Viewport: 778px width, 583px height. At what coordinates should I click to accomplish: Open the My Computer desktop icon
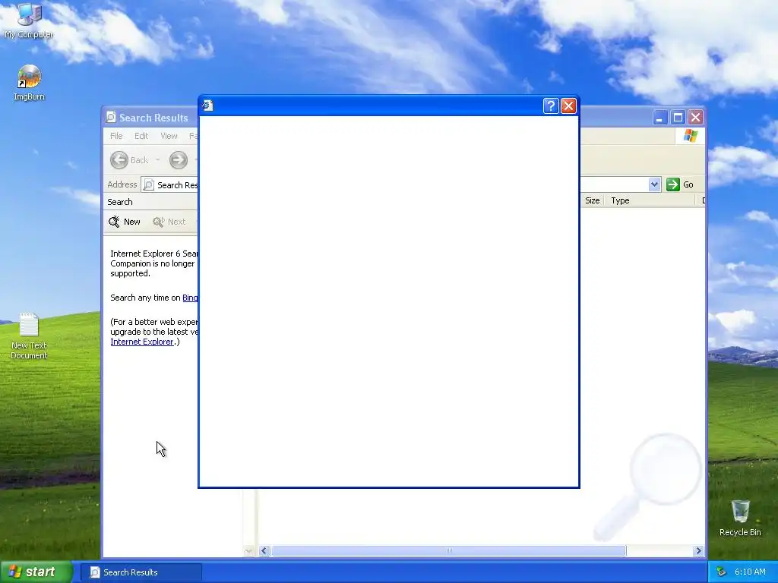(x=30, y=20)
